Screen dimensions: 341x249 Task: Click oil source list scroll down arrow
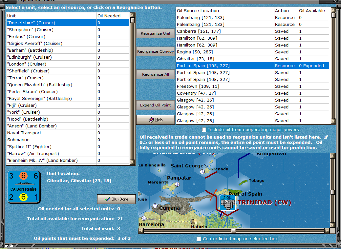(x=333, y=121)
